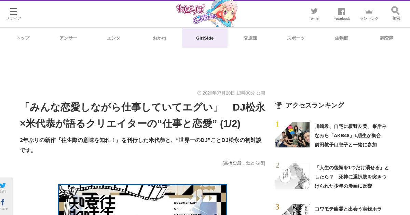
Task: Open the Facebook icon in header
Action: click(x=342, y=14)
